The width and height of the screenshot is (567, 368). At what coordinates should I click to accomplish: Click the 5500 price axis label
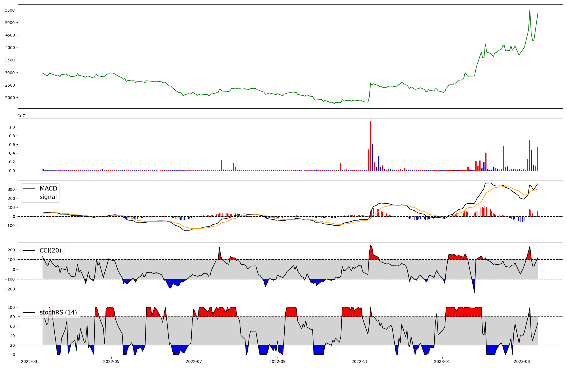pos(10,10)
